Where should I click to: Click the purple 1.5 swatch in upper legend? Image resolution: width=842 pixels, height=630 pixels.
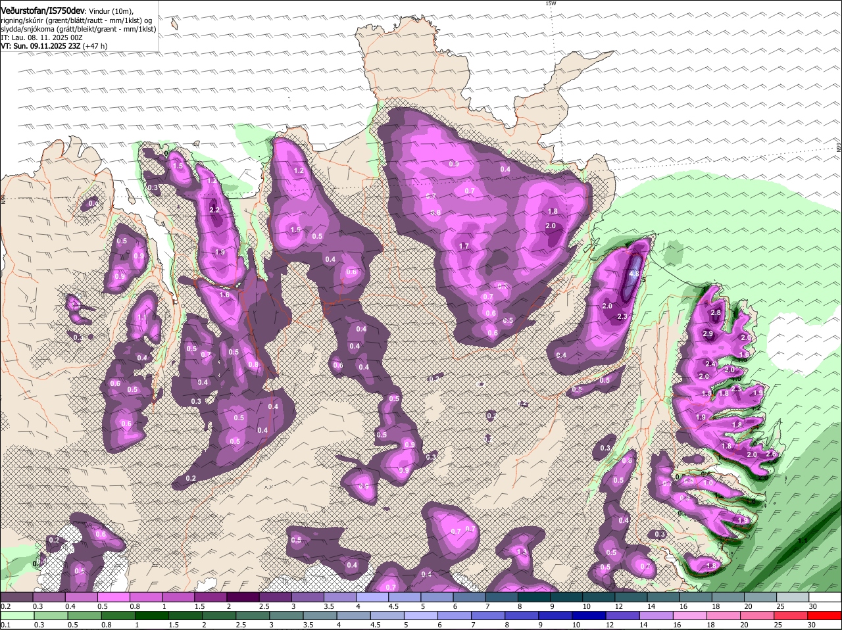pos(210,597)
